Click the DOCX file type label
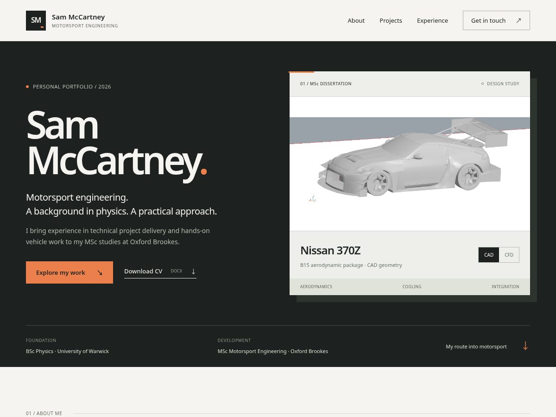The height and width of the screenshot is (417, 556). click(x=177, y=271)
